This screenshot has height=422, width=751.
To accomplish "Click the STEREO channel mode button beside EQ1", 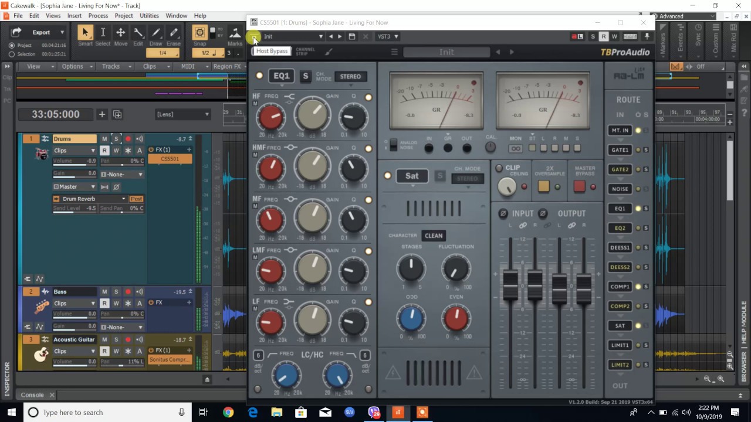I will [x=350, y=76].
